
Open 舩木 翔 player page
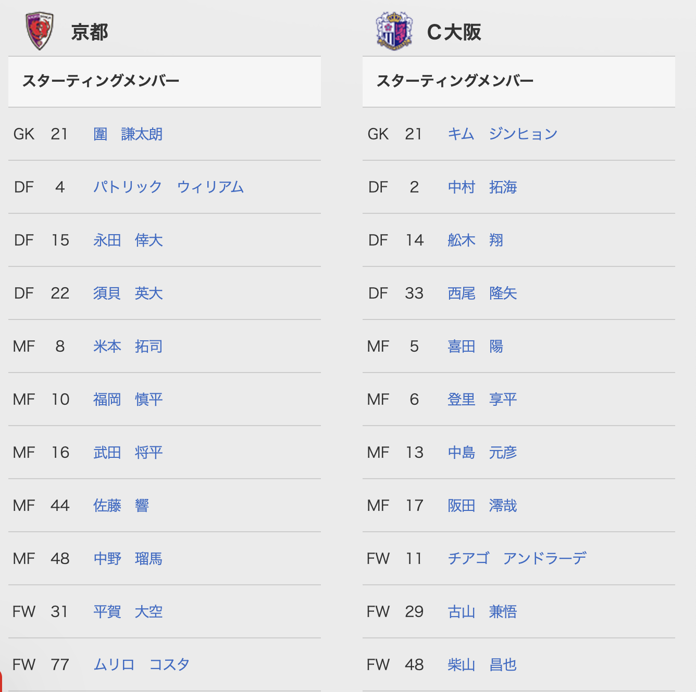point(475,240)
